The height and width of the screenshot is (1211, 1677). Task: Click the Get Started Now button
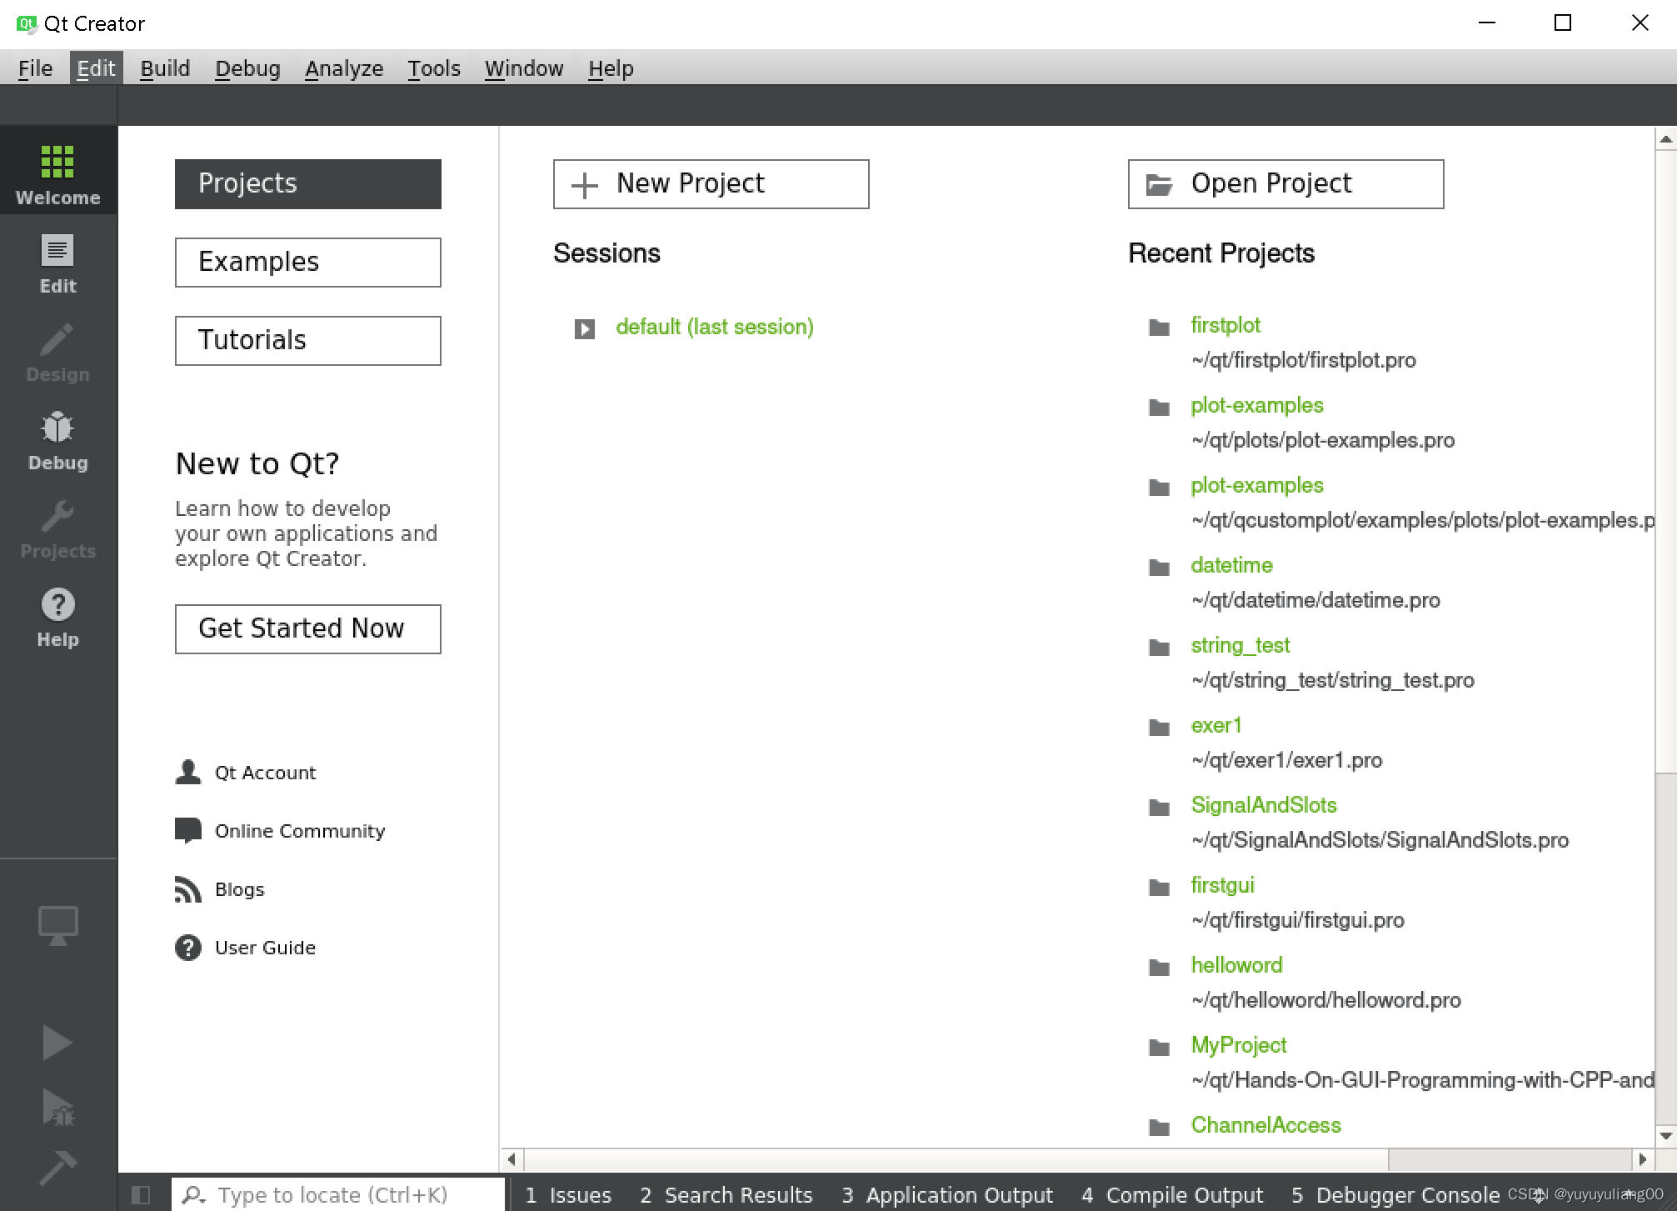click(x=307, y=628)
